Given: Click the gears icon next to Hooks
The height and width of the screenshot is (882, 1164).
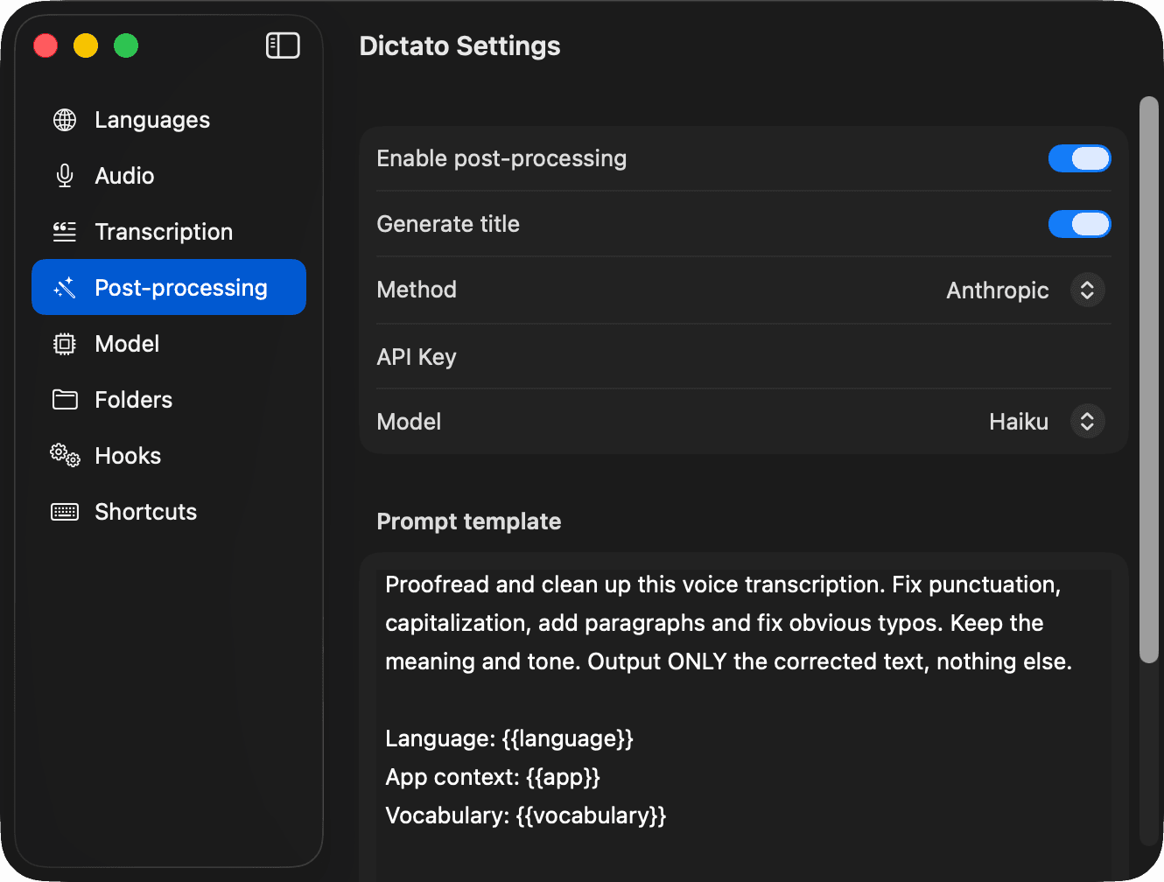Looking at the screenshot, I should tap(64, 455).
